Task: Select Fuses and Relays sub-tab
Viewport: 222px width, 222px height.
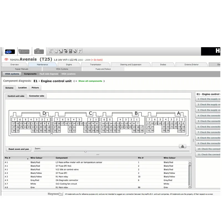Action: coord(103,69)
